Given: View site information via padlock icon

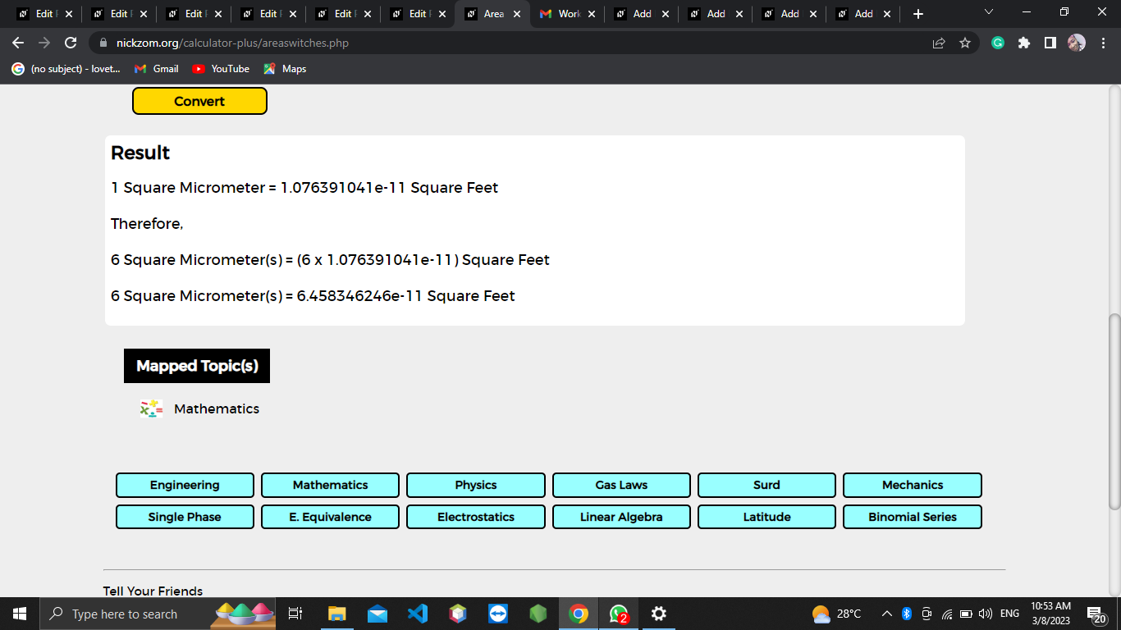Looking at the screenshot, I should pyautogui.click(x=103, y=43).
